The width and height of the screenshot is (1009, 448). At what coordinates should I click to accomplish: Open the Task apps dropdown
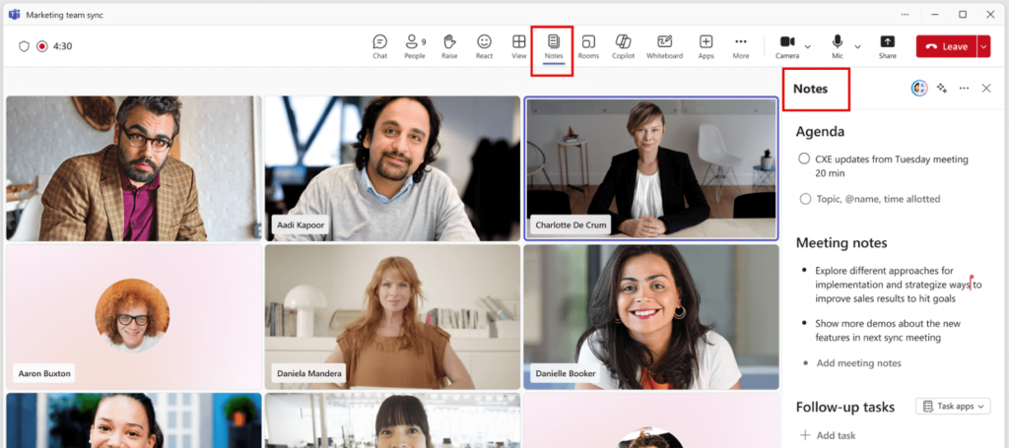click(x=953, y=407)
